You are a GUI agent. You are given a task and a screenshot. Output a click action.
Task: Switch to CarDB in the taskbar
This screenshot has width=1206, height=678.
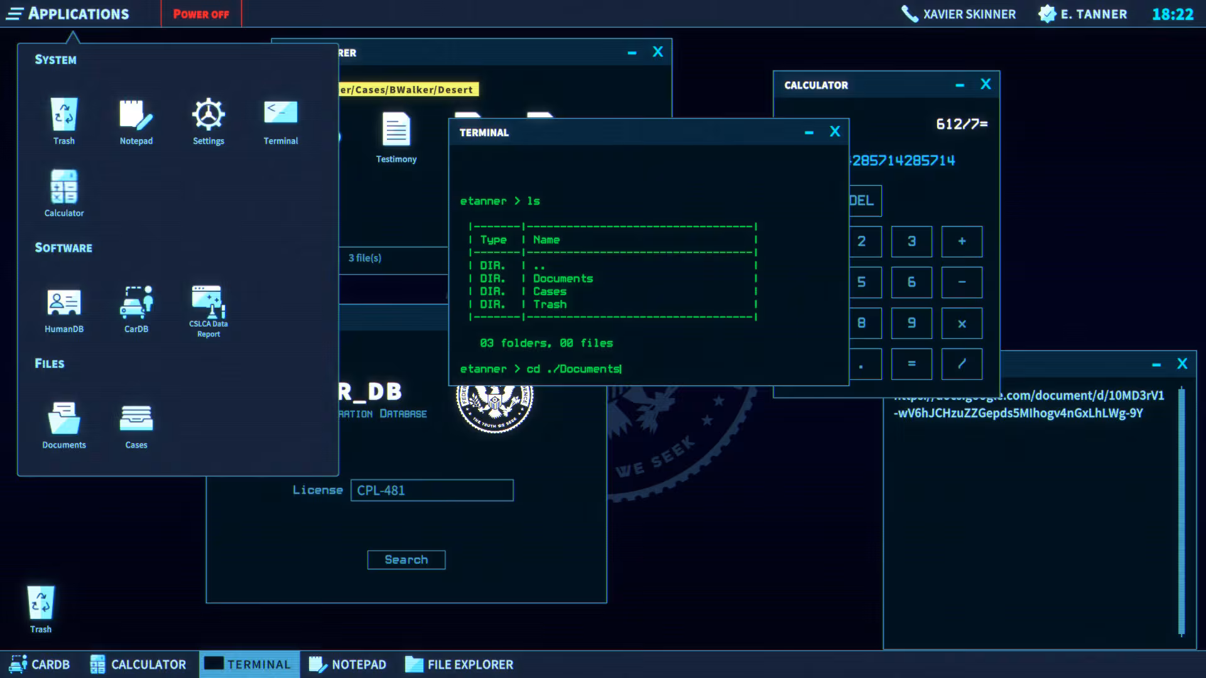click(39, 664)
